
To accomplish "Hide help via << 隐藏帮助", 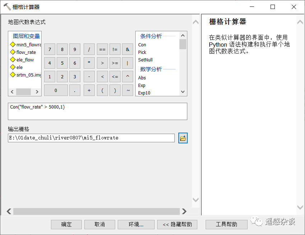I will click(177, 225).
